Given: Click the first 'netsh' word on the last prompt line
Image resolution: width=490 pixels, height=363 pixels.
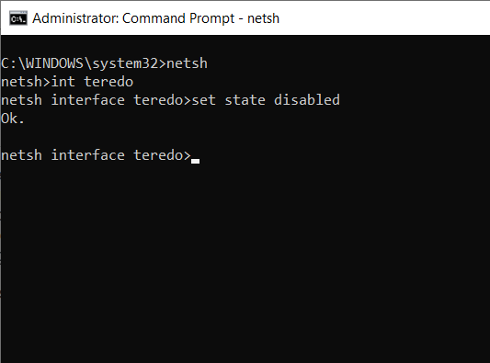Looking at the screenshot, I should click(21, 155).
